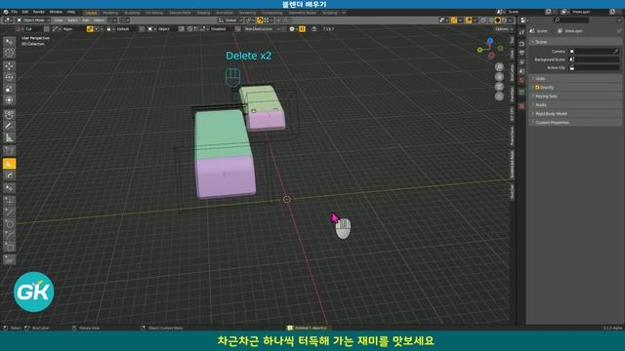
Task: Click the properties search field
Action: tap(571, 20)
